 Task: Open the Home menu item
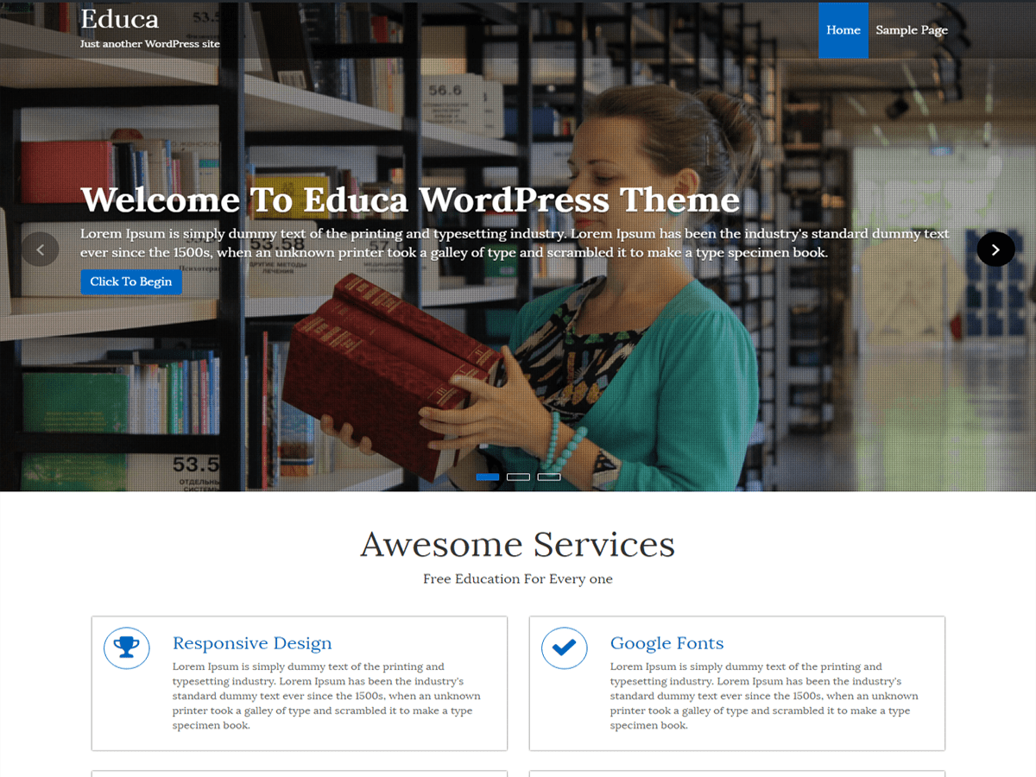point(843,30)
